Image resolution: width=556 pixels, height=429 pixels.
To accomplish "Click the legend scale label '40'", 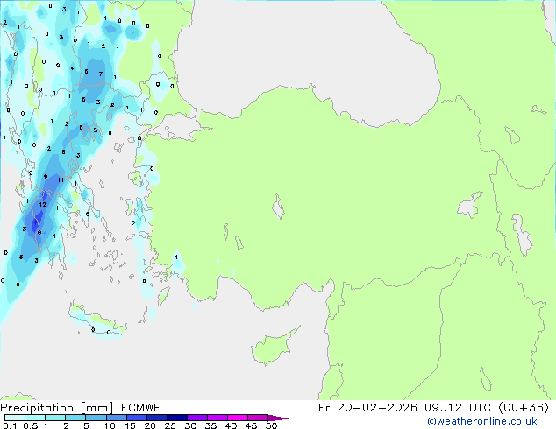I will [231, 425].
